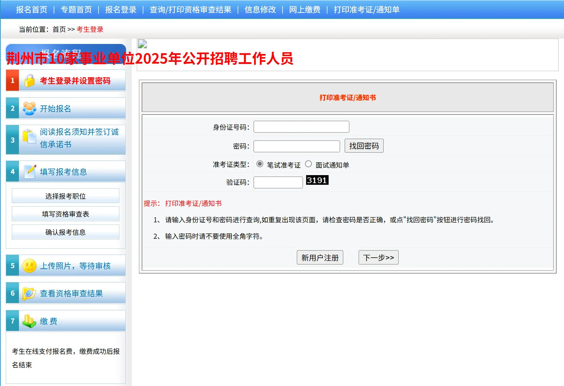
Task: Click the people icon next to 开始报名
Action: pyautogui.click(x=29, y=108)
